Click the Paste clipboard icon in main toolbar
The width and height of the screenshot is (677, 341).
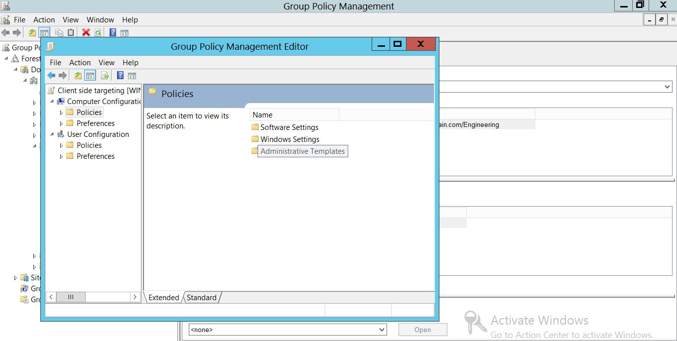[x=71, y=32]
